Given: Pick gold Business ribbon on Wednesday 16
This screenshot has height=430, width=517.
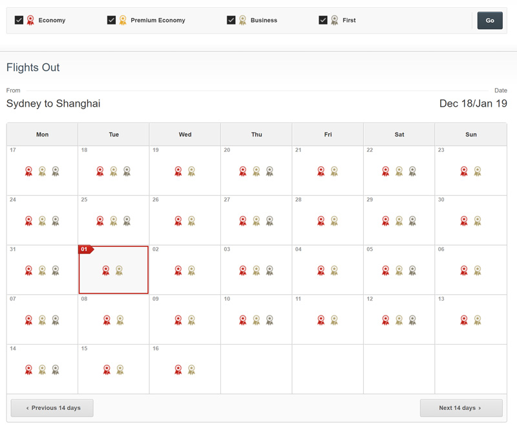Looking at the screenshot, I should (191, 370).
